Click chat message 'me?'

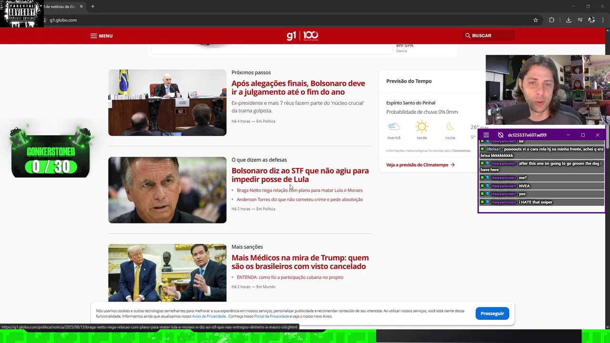(523, 178)
